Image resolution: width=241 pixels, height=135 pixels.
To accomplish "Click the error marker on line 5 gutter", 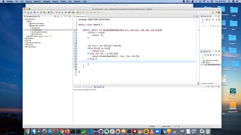I will [x=74, y=30].
